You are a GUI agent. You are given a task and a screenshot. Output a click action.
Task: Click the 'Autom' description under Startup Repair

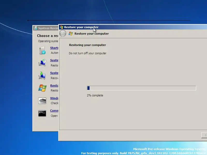[x=54, y=53]
